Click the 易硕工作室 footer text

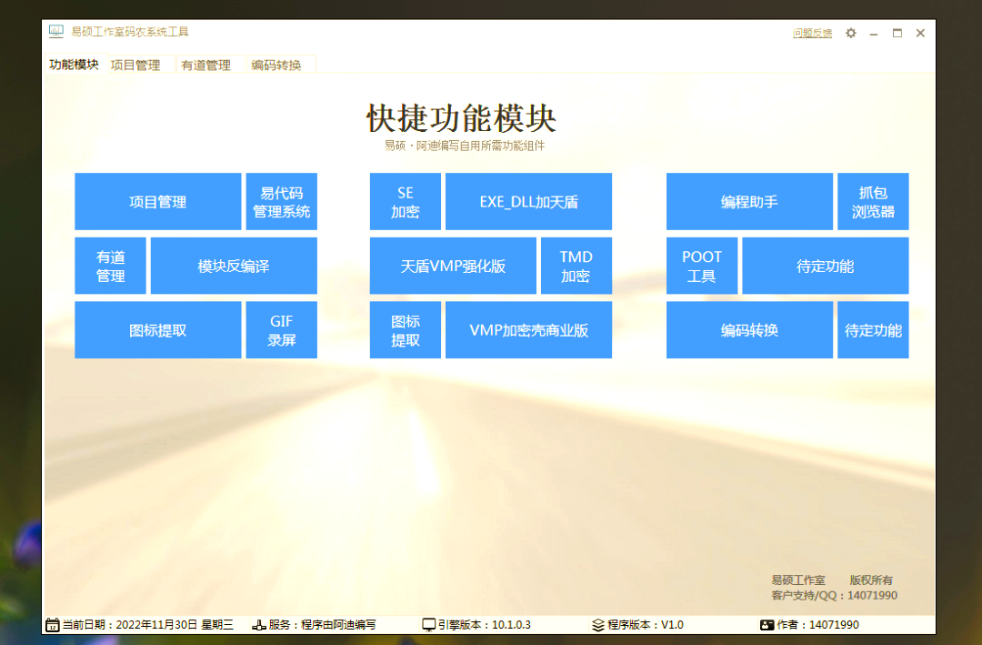pyautogui.click(x=798, y=579)
